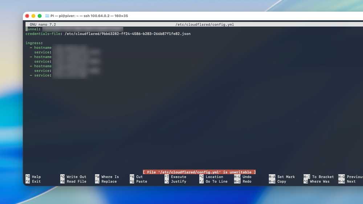Click the ^Q Where Was shortcut
Screen dimensions: 363x204
pos(317,181)
